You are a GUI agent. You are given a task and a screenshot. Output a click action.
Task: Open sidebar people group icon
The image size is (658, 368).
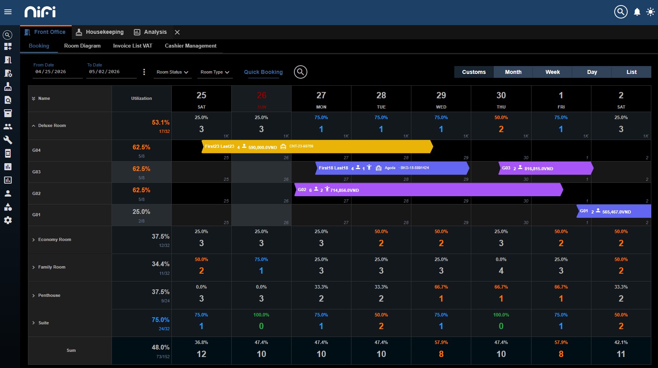click(8, 127)
